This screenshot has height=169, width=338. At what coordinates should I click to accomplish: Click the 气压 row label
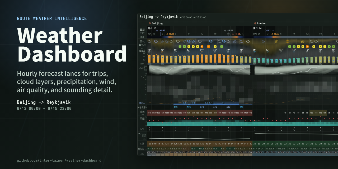pyautogui.click(x=141, y=134)
